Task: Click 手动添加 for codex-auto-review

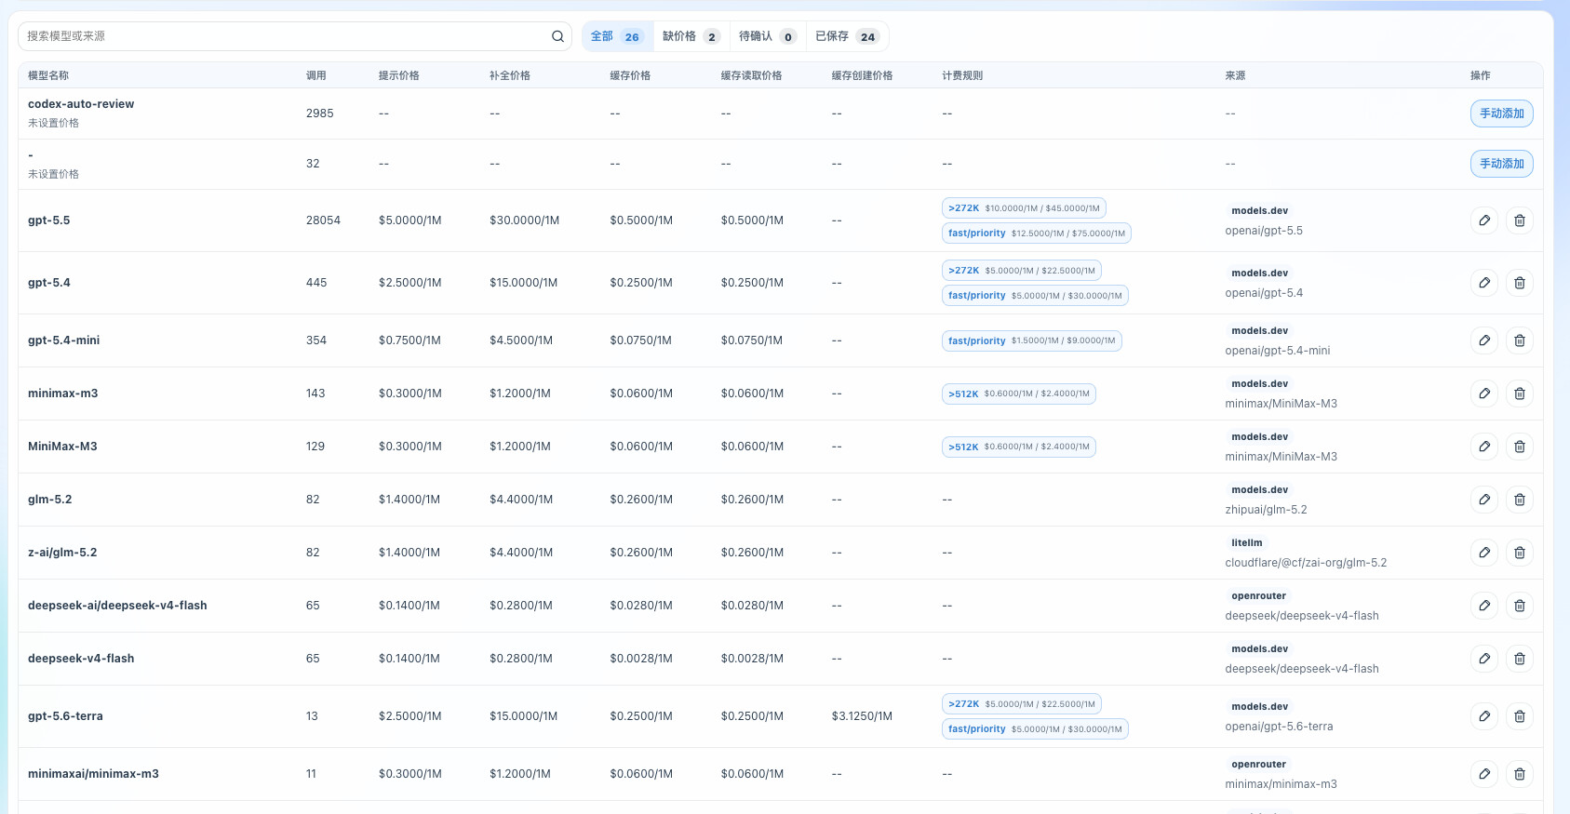Action: point(1502,113)
